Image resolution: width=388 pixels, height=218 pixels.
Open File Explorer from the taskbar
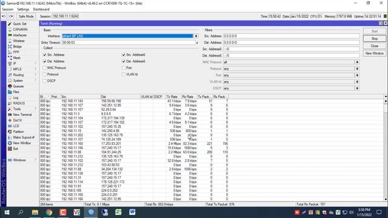(x=35, y=213)
